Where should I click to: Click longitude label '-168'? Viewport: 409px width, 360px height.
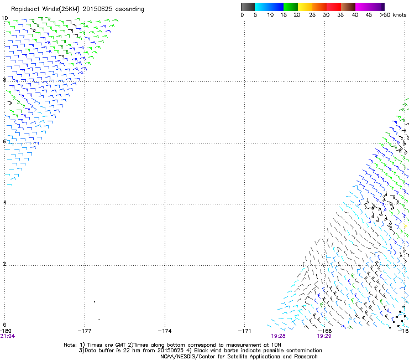[x=325, y=331]
